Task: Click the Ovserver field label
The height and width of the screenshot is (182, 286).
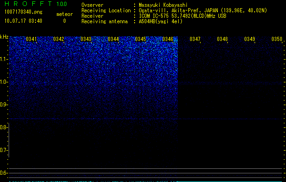Action: click(x=92, y=5)
